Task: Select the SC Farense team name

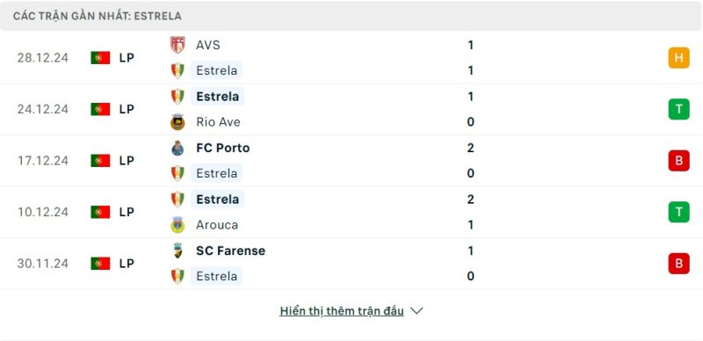Action: 230,250
